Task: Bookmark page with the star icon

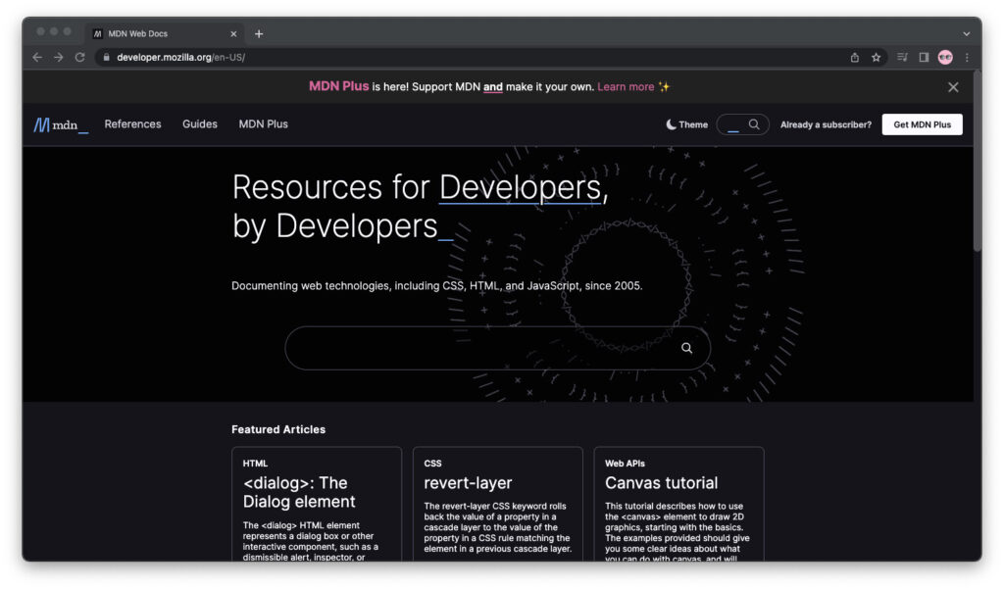Action: point(876,58)
